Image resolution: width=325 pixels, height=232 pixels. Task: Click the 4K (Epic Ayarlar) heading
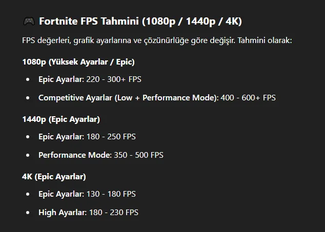(x=54, y=176)
